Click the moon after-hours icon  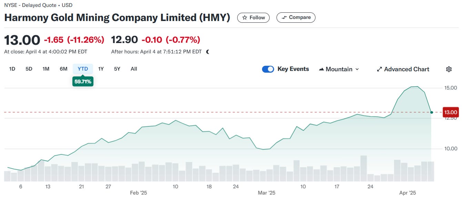coord(208,52)
